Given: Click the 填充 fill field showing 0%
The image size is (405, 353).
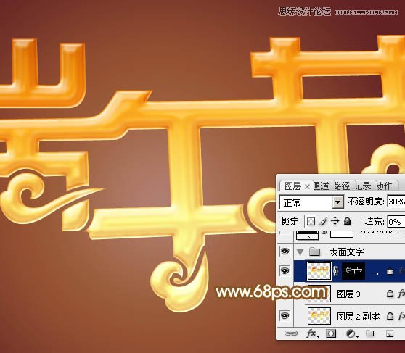Looking at the screenshot, I should click(396, 222).
